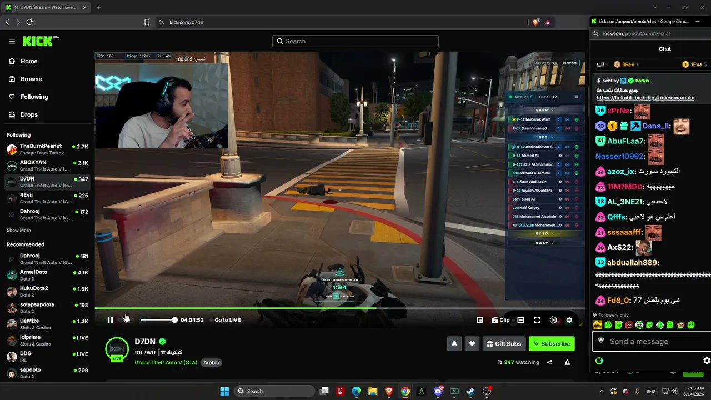Click the kick.com/d7dn address bar
Image resolution: width=711 pixels, height=400 pixels.
[340, 22]
